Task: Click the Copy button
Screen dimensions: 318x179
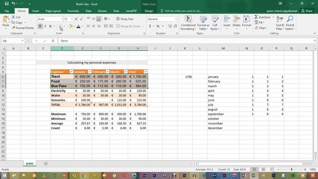Action: coord(17,22)
